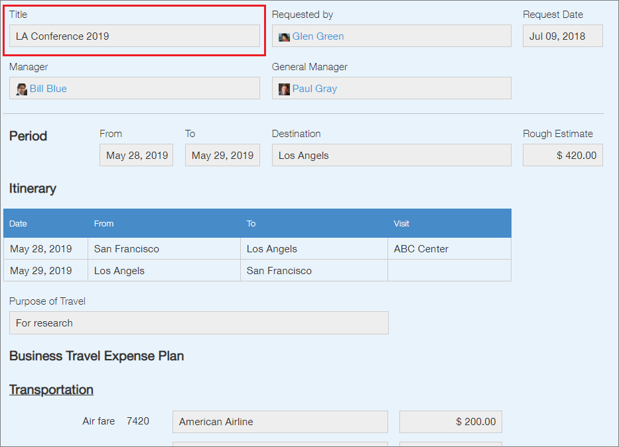Select the American Airline air fare field

[279, 422]
